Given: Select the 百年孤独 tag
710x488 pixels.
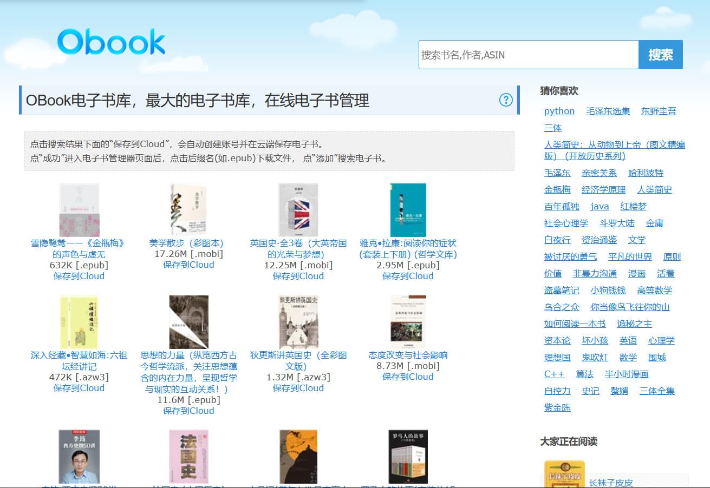Looking at the screenshot, I should click(562, 206).
